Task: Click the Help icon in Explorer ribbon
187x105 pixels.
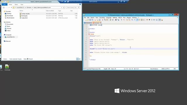Action: [80, 4]
